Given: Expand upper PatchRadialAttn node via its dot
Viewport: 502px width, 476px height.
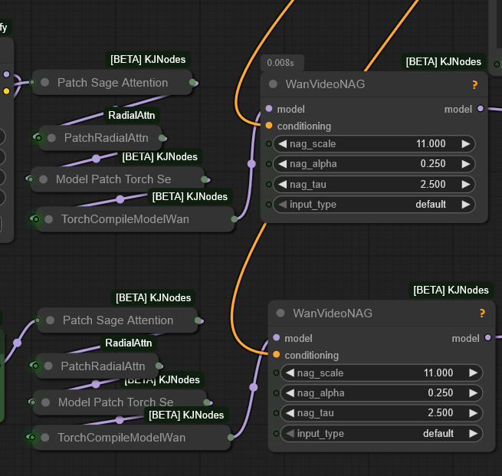Looking at the screenshot, I should (51, 138).
